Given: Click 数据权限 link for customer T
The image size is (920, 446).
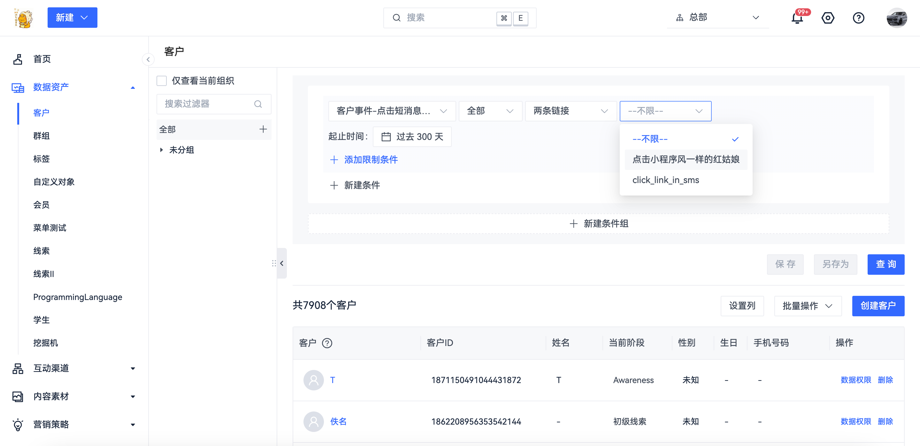Looking at the screenshot, I should click(855, 380).
